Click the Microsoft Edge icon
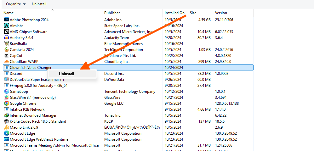The width and height of the screenshot is (314, 151). point(7,133)
